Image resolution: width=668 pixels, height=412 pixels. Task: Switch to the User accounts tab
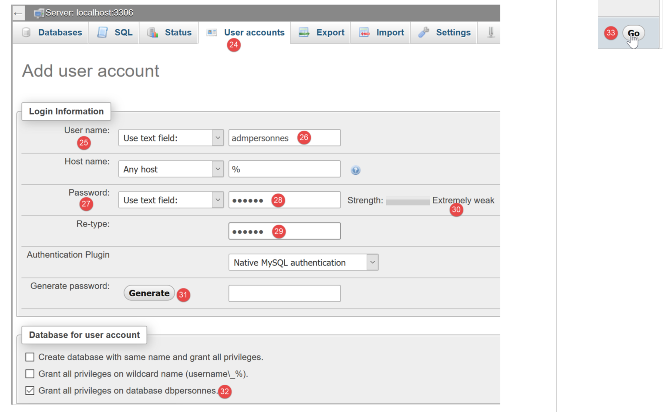[x=254, y=32]
